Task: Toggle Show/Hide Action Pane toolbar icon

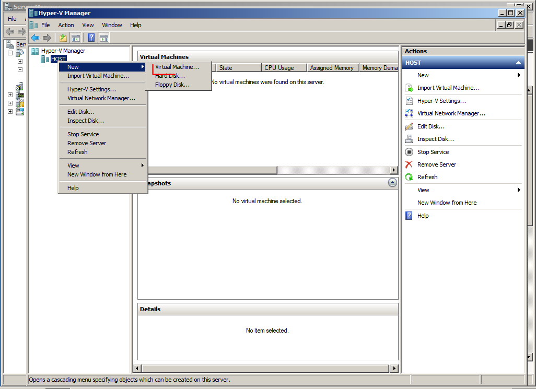Action: 104,38
